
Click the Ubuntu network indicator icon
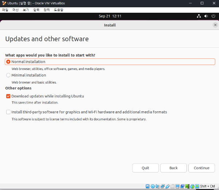point(199,16)
